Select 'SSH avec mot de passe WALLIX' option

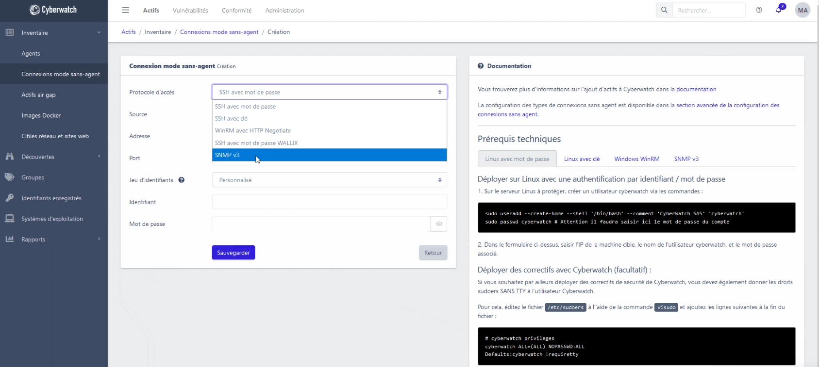tap(330, 143)
